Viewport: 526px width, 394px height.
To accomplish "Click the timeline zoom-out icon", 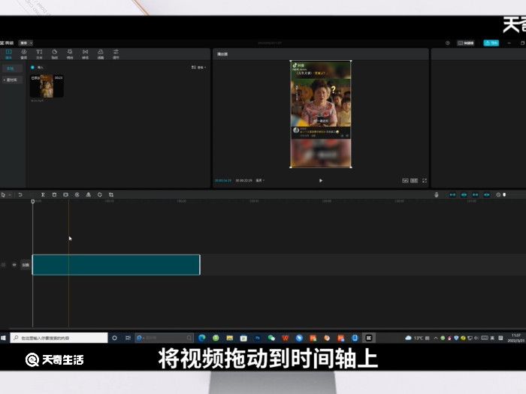I will pyautogui.click(x=498, y=194).
